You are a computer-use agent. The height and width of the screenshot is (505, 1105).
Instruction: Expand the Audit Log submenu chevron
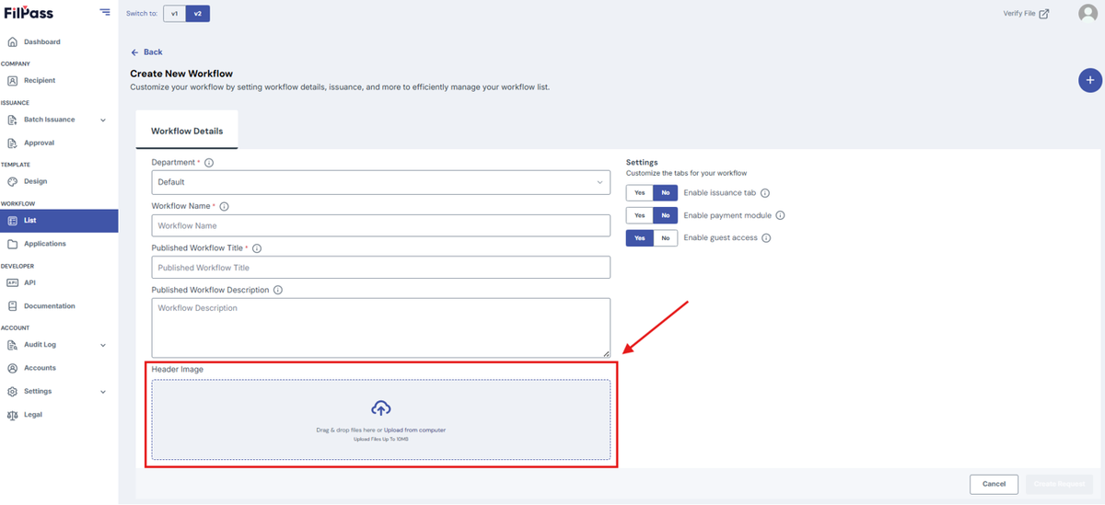tap(103, 345)
